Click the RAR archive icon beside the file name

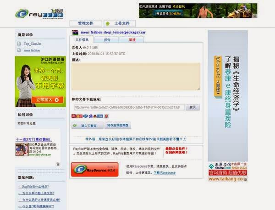75,33
